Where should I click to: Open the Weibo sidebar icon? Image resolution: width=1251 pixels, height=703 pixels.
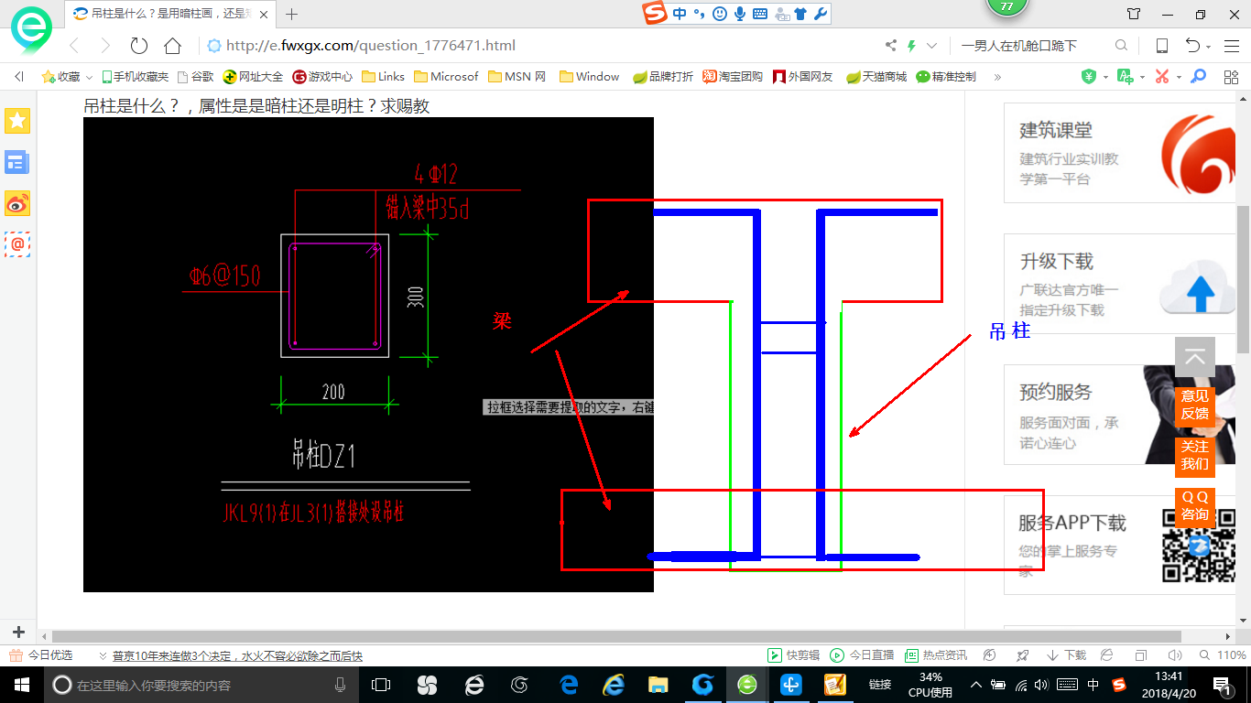pyautogui.click(x=17, y=203)
